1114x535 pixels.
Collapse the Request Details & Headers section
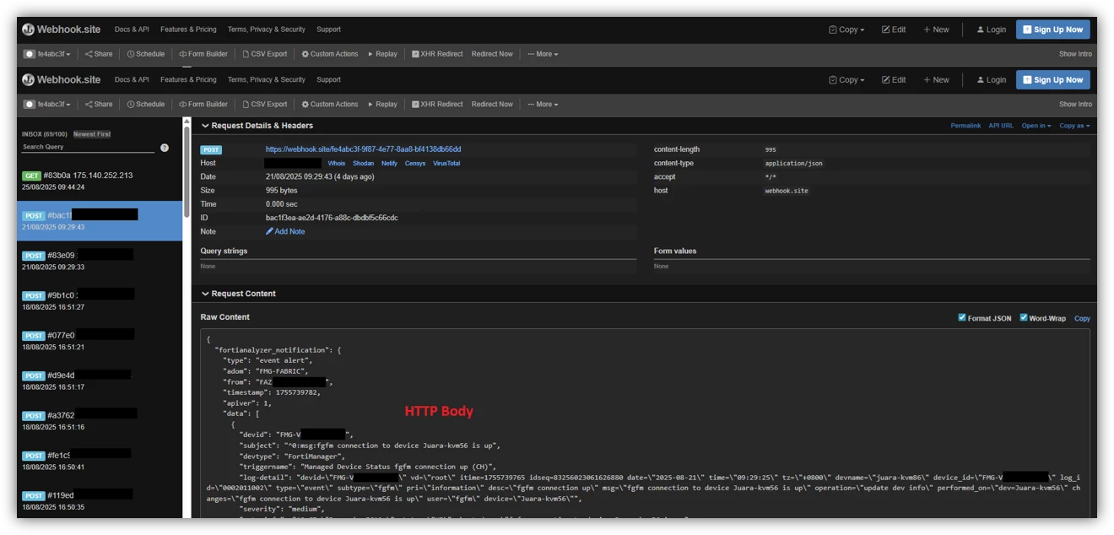coord(257,126)
